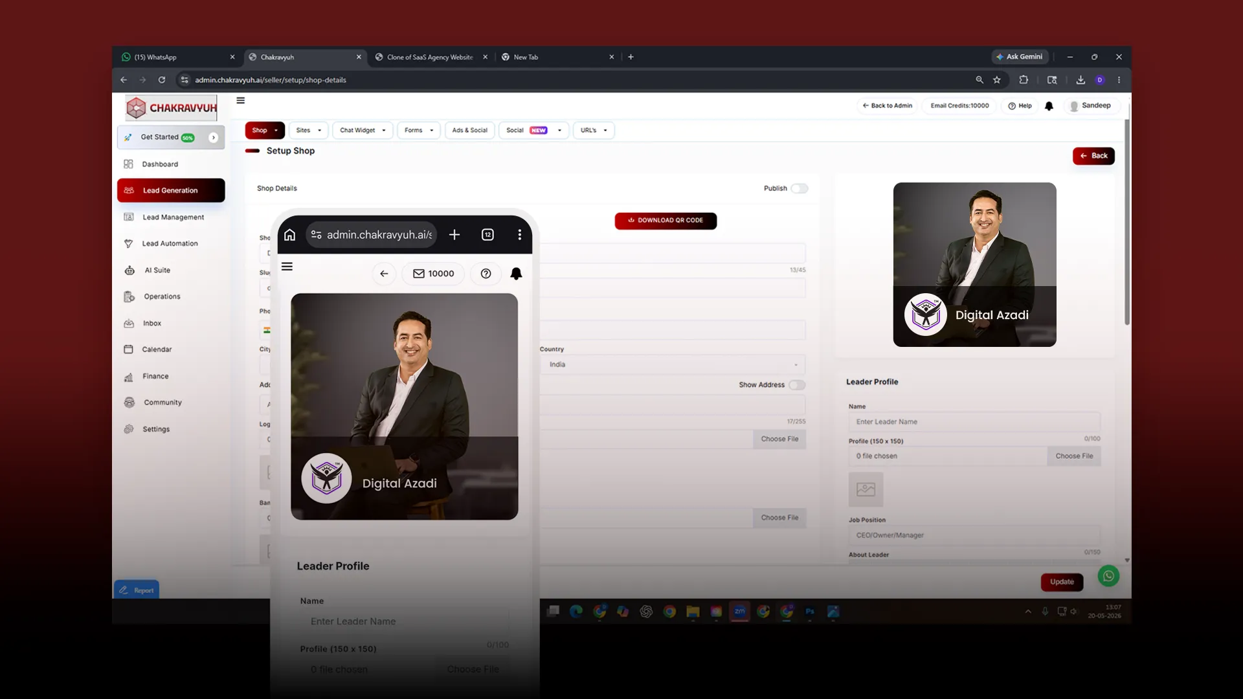Switch to Clone of SaaS Agency Website tab
Image resolution: width=1243 pixels, height=699 pixels.
430,58
